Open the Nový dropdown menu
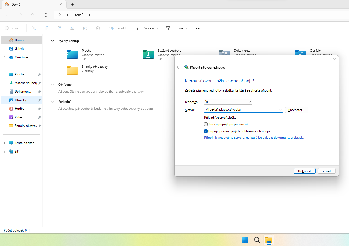The height and width of the screenshot is (246, 349). pos(13,28)
